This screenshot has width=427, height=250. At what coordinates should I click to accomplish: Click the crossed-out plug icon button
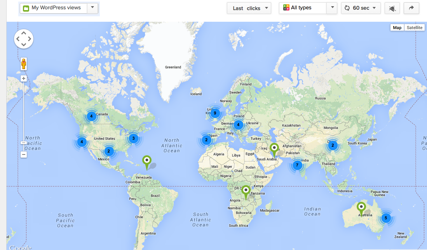coord(392,8)
